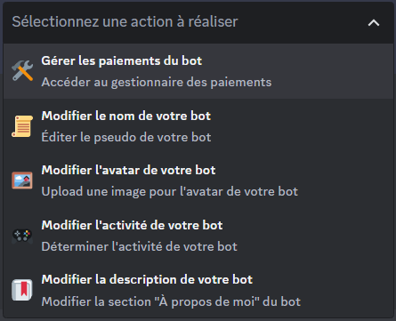This screenshot has width=396, height=321.
Task: Select "Modifier l'activité de votre bot"
Action: click(x=132, y=225)
